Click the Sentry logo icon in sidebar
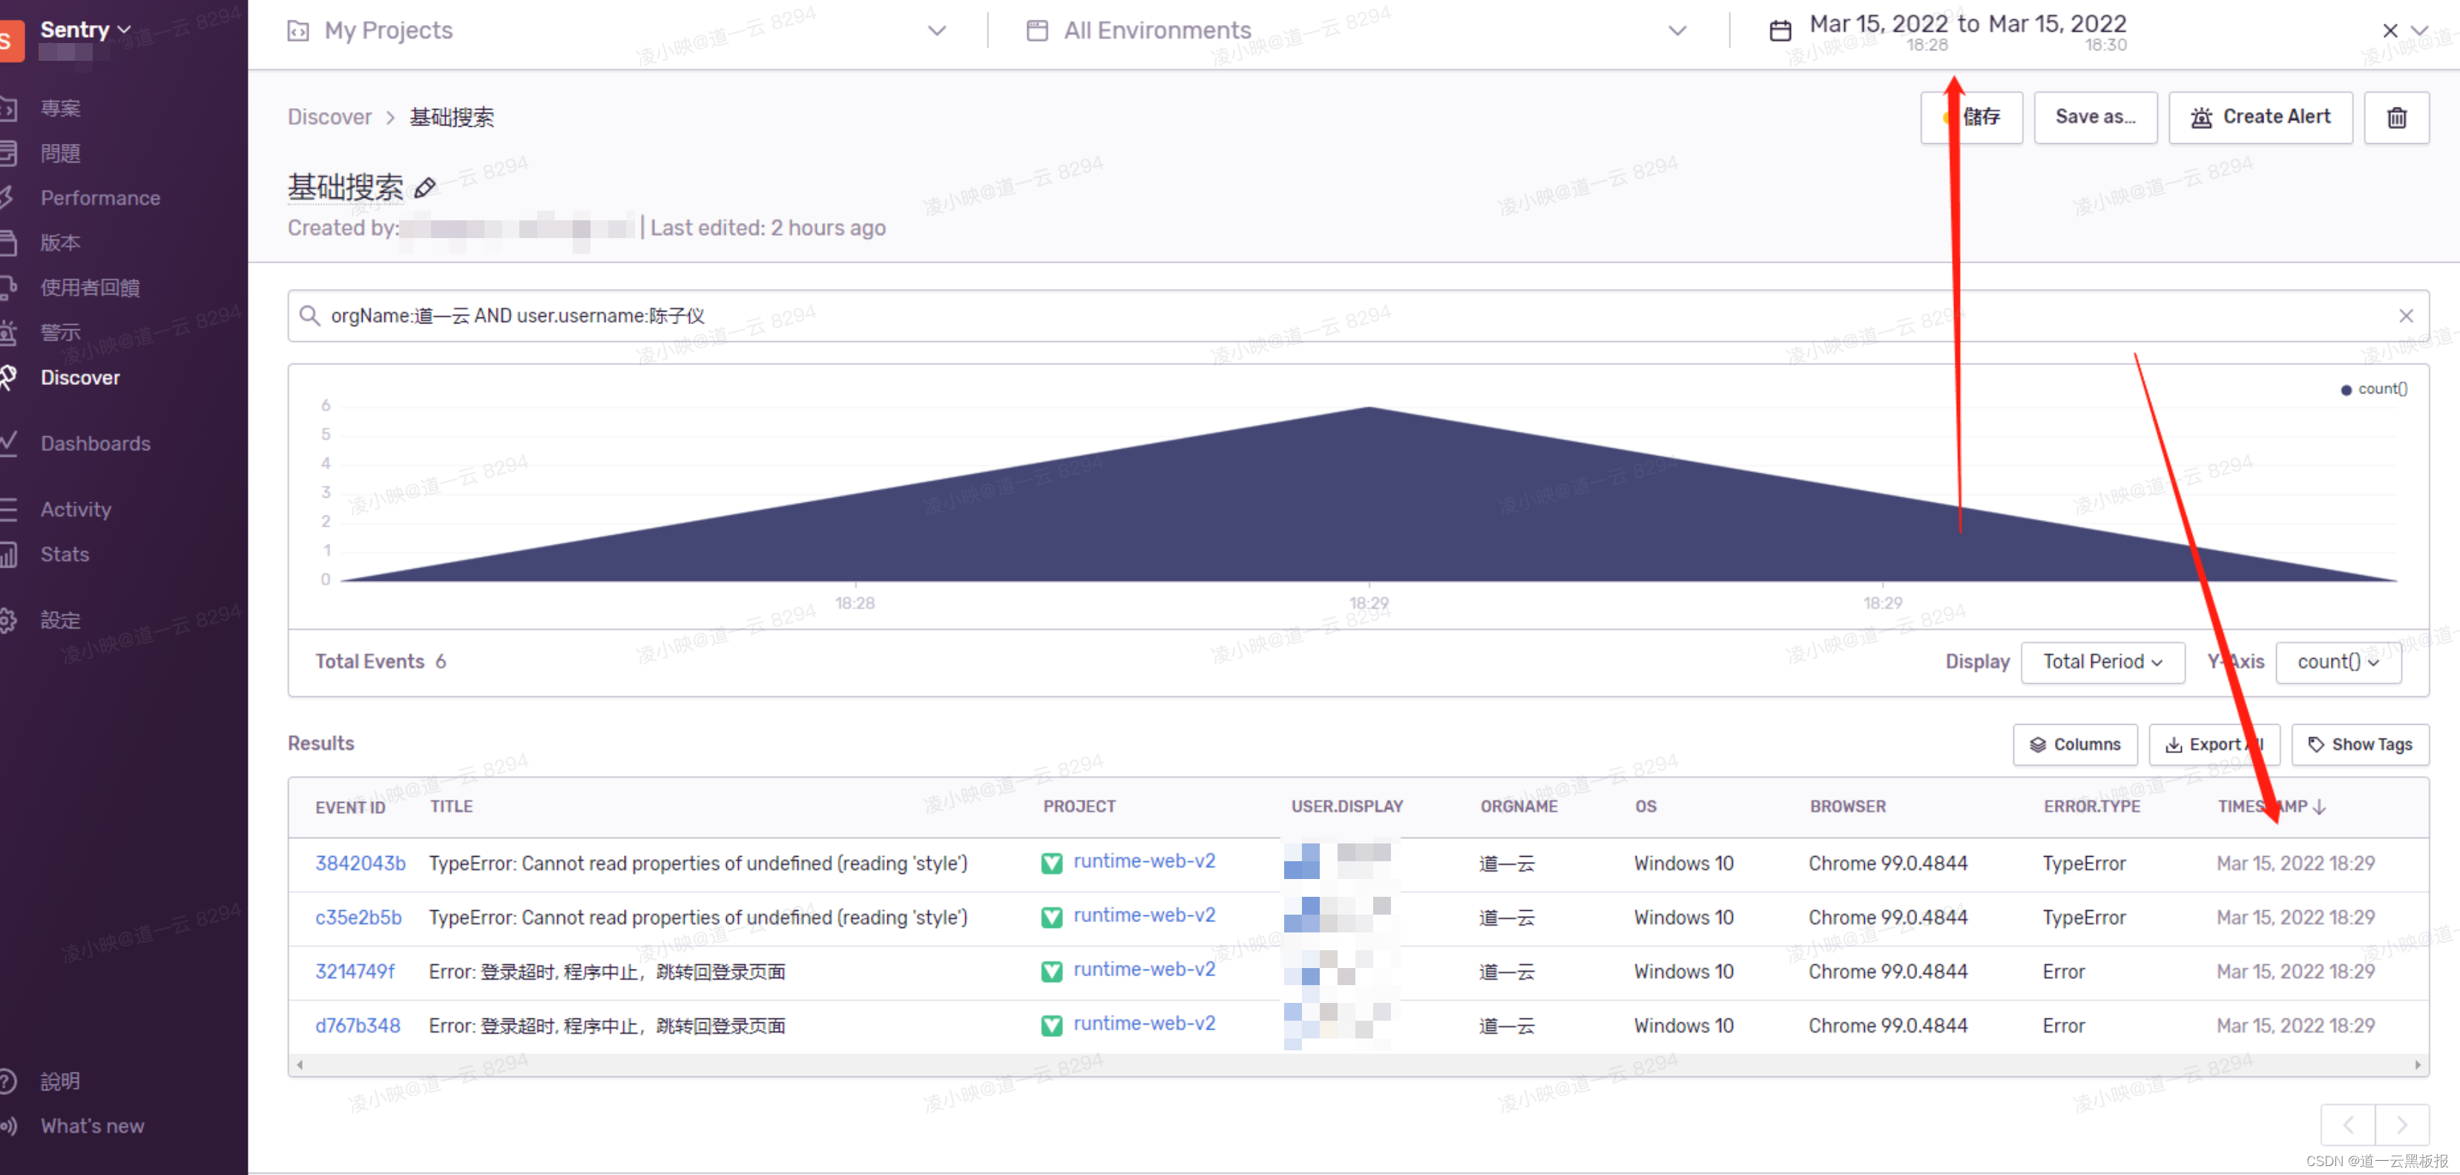This screenshot has width=2460, height=1175. pyautogui.click(x=10, y=41)
